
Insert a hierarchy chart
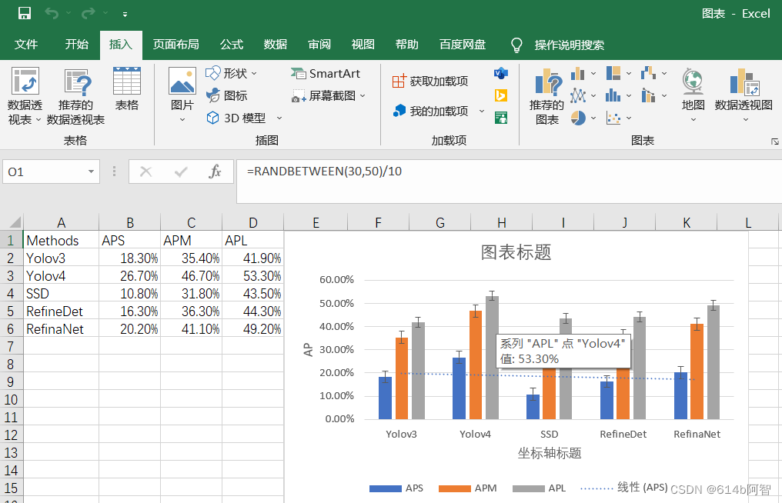pyautogui.click(x=618, y=73)
